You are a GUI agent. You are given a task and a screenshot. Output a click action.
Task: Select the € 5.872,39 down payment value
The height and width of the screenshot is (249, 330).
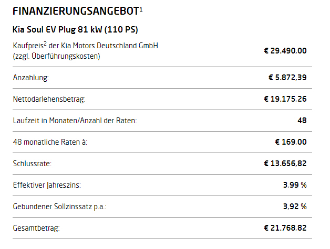coord(287,78)
